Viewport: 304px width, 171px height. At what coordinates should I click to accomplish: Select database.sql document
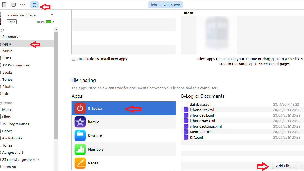243,104
